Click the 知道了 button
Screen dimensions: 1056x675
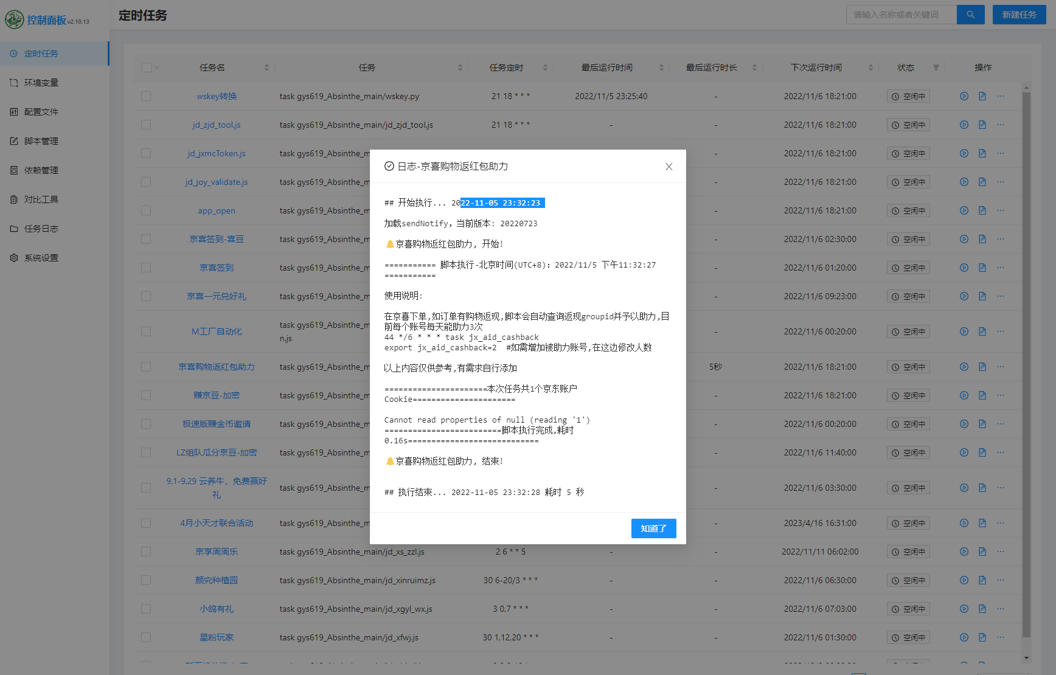pyautogui.click(x=653, y=528)
